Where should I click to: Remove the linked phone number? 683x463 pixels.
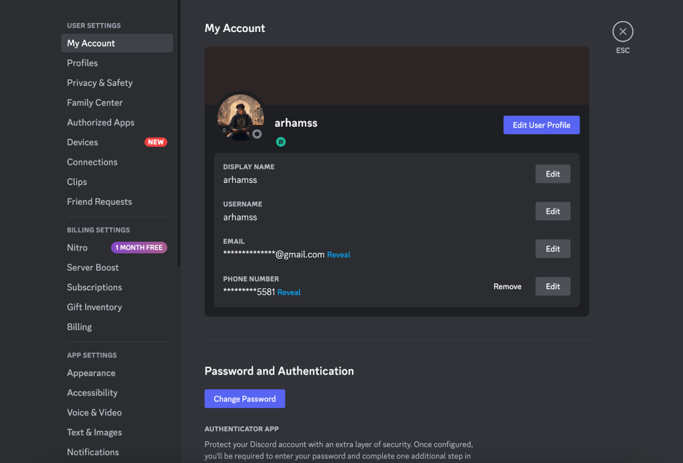[x=507, y=286]
